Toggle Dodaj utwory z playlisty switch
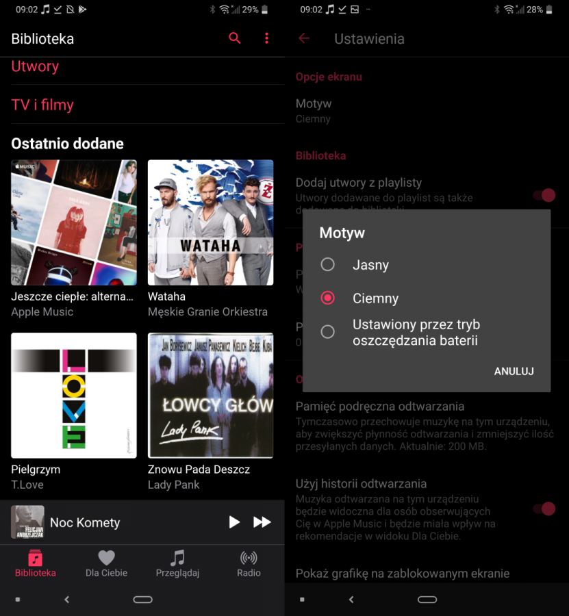Viewport: 569px width, 616px height. [544, 195]
